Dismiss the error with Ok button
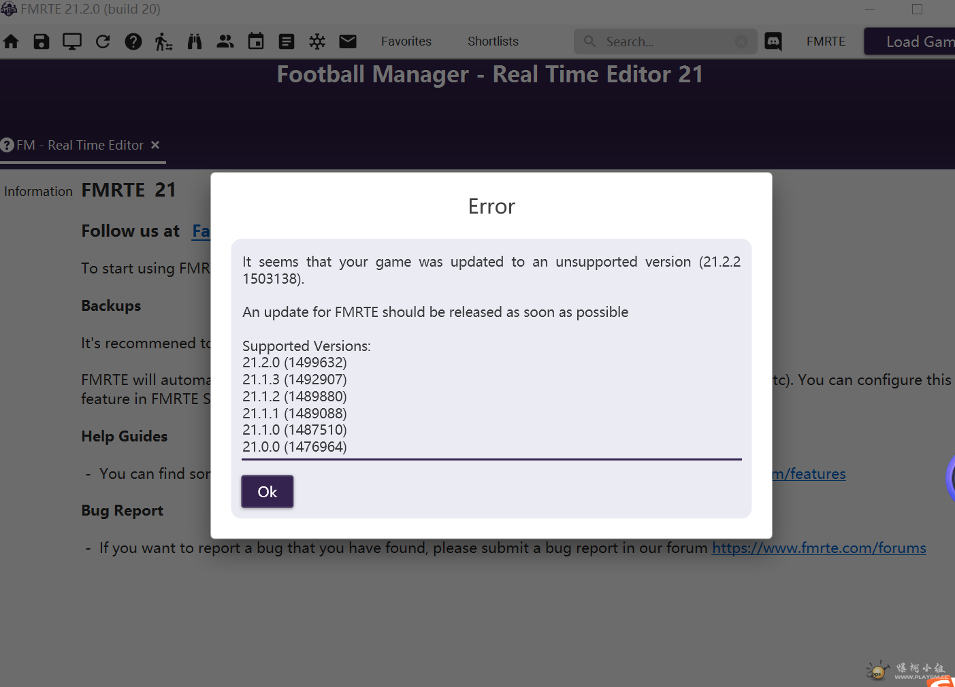 coord(268,492)
